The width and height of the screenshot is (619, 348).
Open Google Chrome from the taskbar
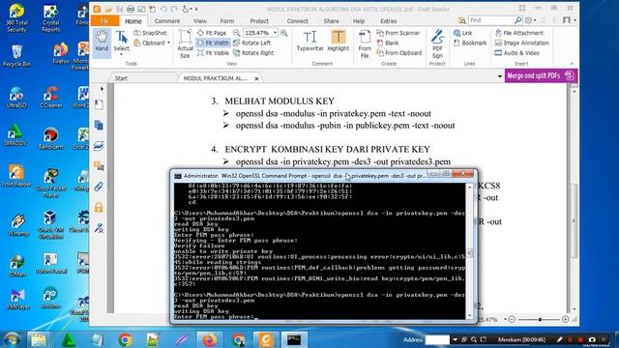click(125, 339)
